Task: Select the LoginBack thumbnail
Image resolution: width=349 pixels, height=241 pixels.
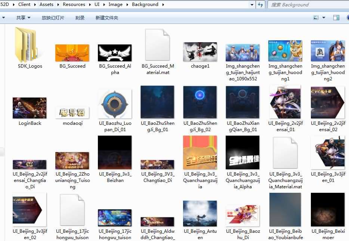Action: [30, 108]
